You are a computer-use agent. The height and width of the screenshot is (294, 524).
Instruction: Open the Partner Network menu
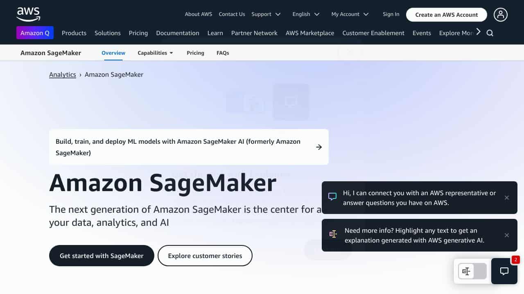tap(254, 33)
